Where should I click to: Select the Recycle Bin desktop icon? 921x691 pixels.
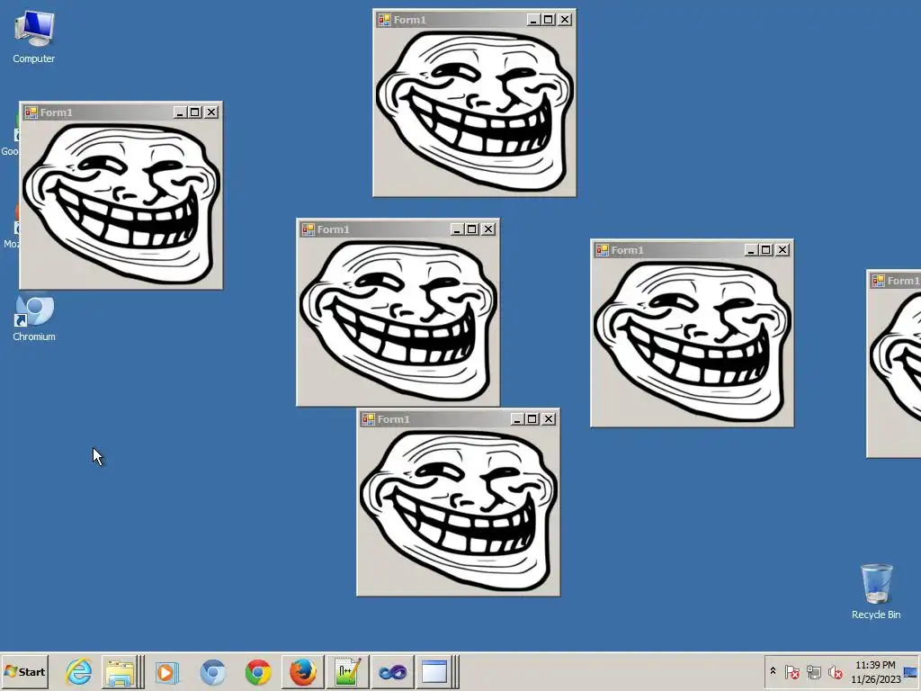pos(876,592)
